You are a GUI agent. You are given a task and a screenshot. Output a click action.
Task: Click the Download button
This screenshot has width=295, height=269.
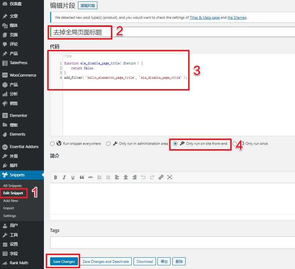145,261
